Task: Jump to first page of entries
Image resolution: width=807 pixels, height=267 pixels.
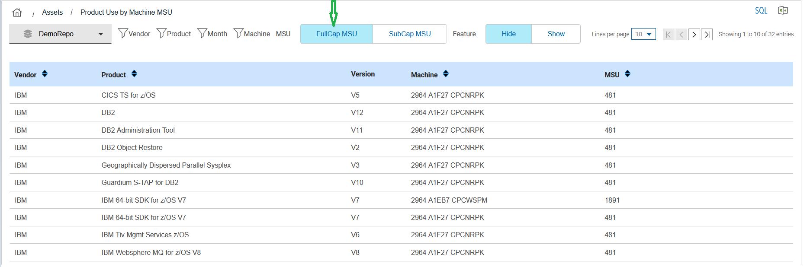Action: coord(669,34)
